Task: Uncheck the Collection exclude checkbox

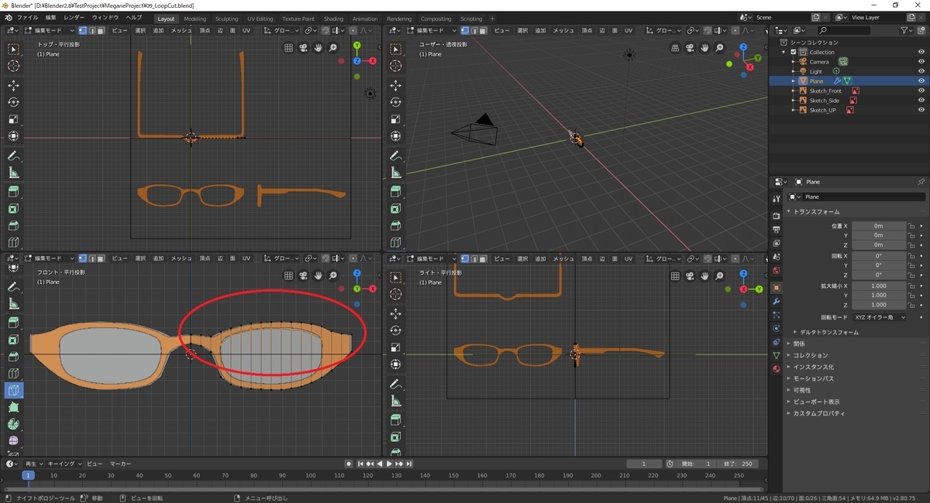Action: click(794, 52)
